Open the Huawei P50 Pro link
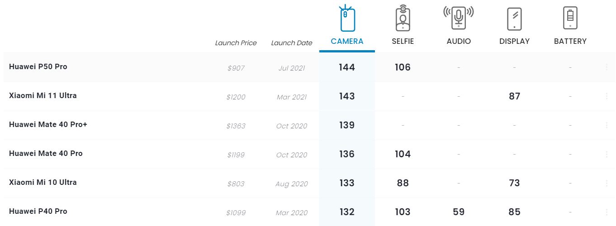The width and height of the screenshot is (616, 226). point(38,66)
